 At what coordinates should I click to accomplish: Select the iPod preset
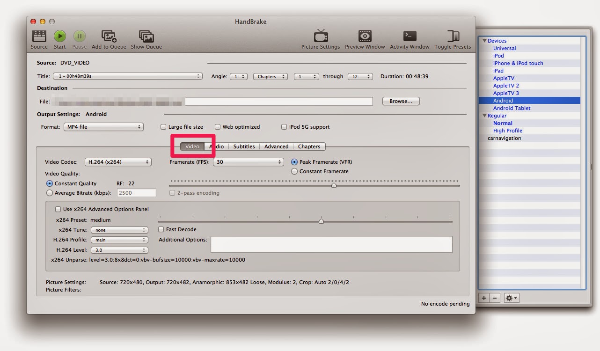click(498, 56)
